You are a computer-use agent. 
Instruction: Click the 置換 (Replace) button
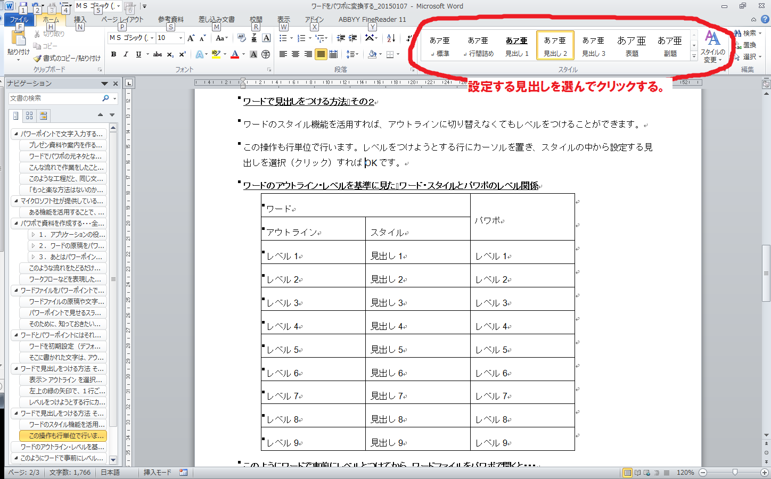point(746,45)
